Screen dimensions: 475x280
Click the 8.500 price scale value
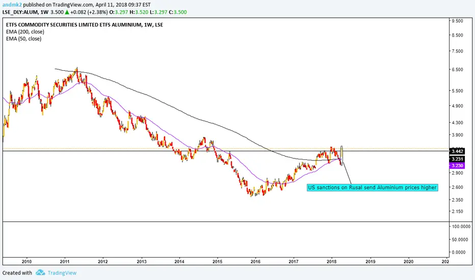(x=458, y=35)
